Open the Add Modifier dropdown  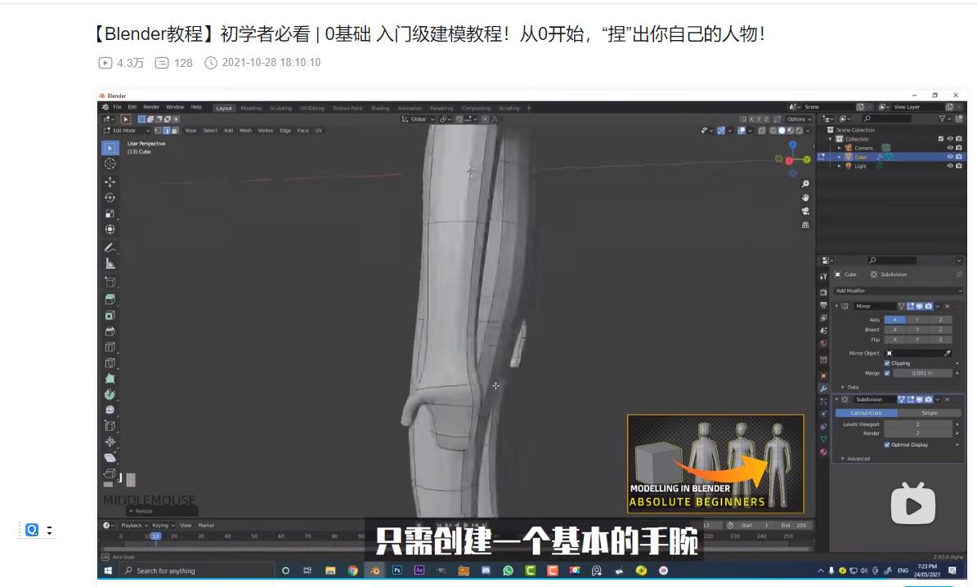(898, 291)
